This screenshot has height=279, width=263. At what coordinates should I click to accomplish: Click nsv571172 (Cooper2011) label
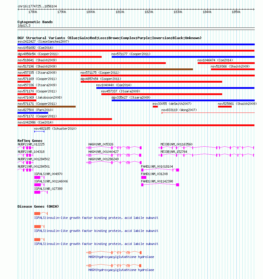coord(37,116)
